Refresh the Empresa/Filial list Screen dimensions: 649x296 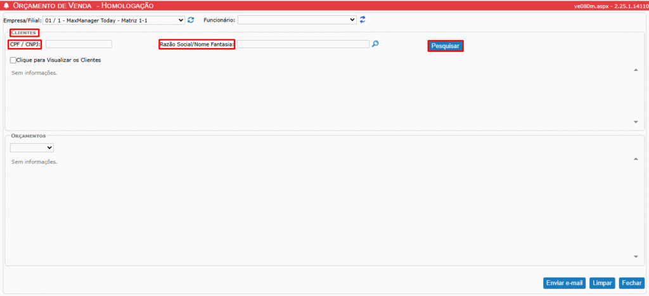point(191,20)
